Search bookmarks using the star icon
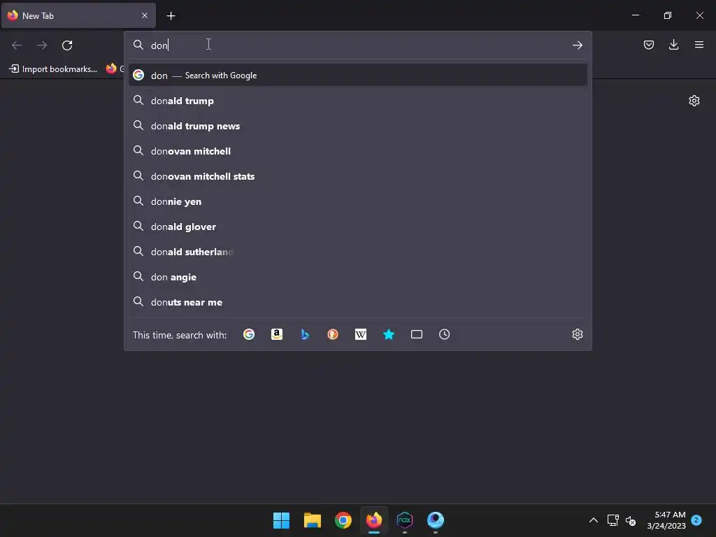This screenshot has width=716, height=537. click(x=389, y=334)
